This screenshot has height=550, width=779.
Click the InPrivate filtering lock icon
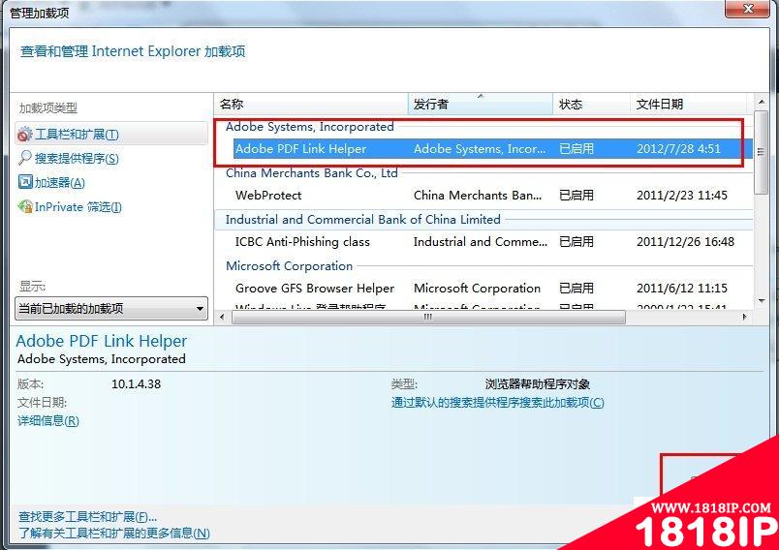pyautogui.click(x=25, y=206)
